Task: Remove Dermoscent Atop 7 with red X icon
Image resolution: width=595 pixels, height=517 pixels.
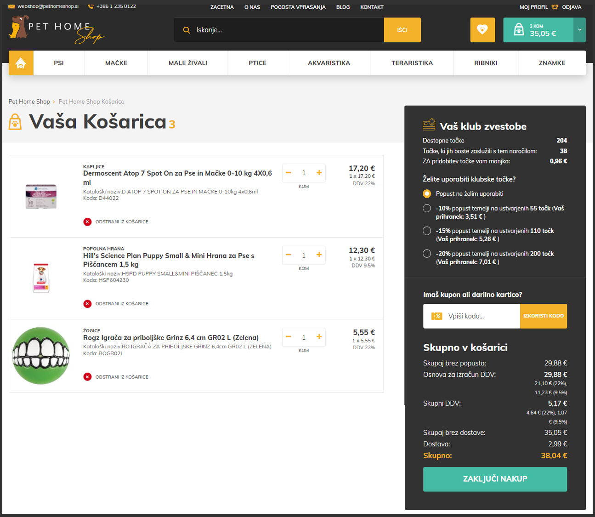Action: click(x=87, y=222)
